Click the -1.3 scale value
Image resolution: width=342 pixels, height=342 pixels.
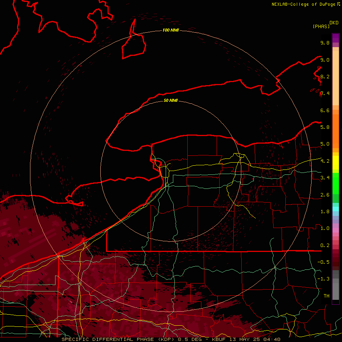click(x=323, y=279)
